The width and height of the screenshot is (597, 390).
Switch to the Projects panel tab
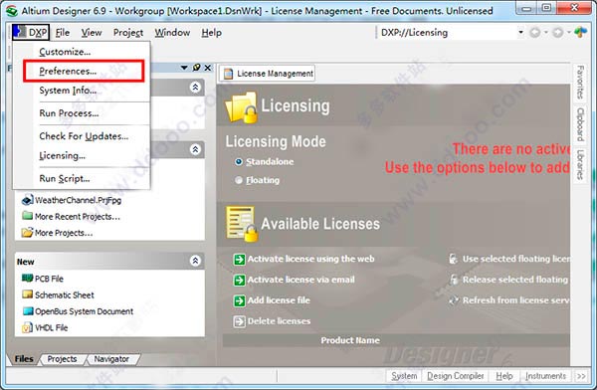pos(62,359)
